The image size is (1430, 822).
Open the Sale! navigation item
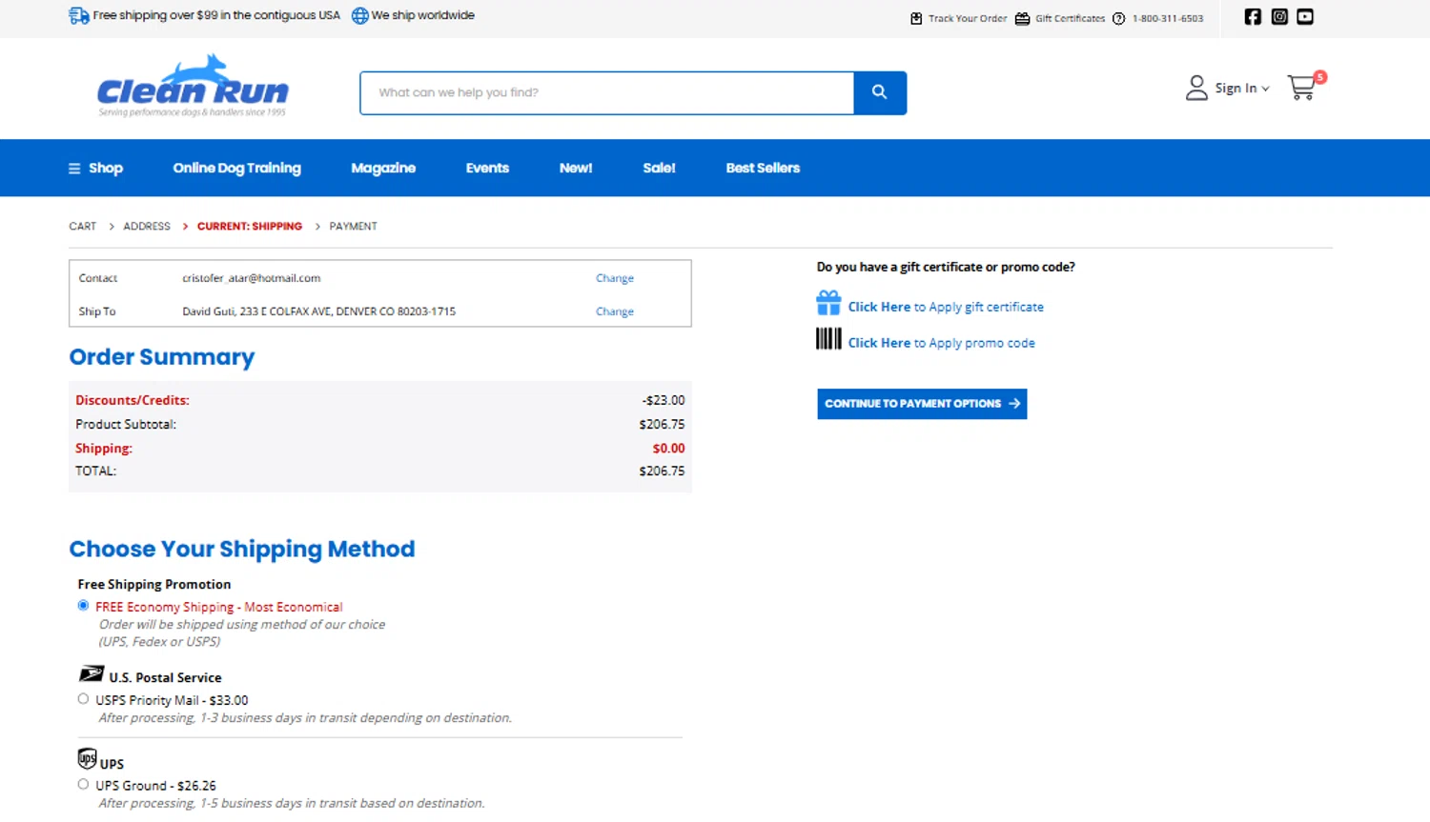(659, 168)
